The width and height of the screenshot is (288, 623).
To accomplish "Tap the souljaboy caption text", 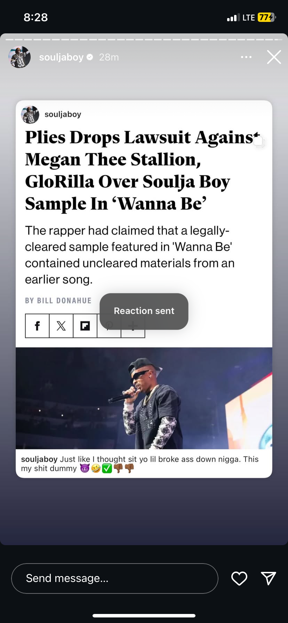I will coord(139,464).
